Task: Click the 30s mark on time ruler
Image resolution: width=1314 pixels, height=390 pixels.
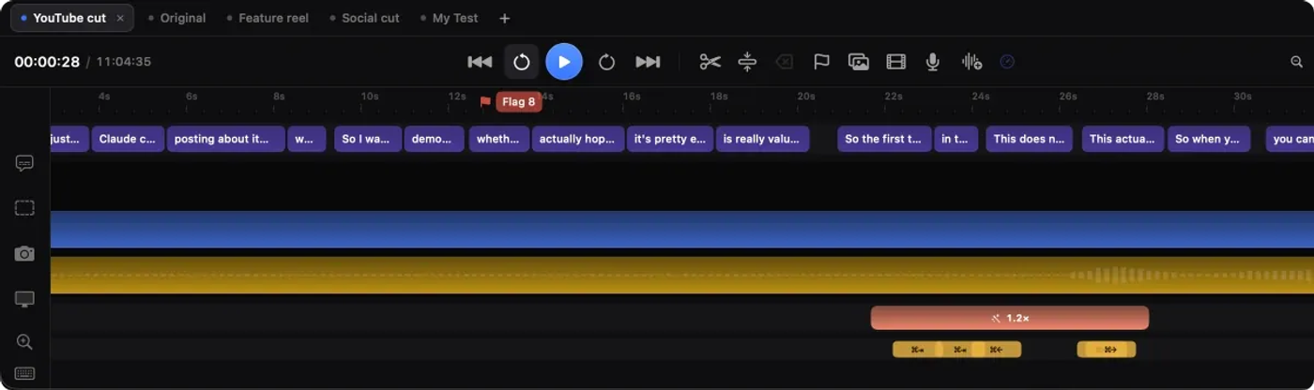Action: click(x=1243, y=97)
